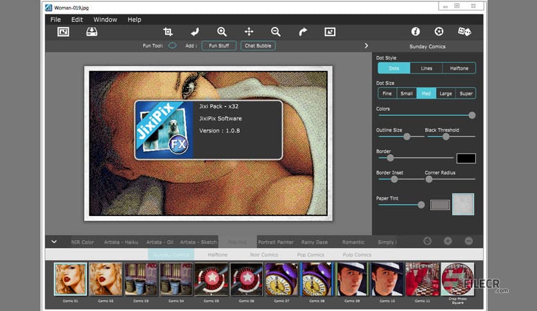Open the black border color swatch
Image resolution: width=537 pixels, height=311 pixels.
click(466, 158)
